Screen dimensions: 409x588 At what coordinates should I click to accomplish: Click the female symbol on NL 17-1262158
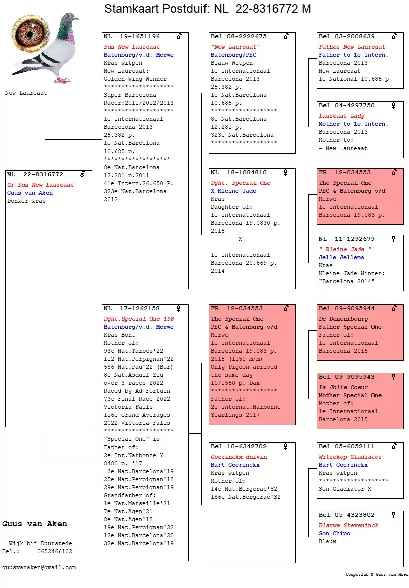[178, 308]
